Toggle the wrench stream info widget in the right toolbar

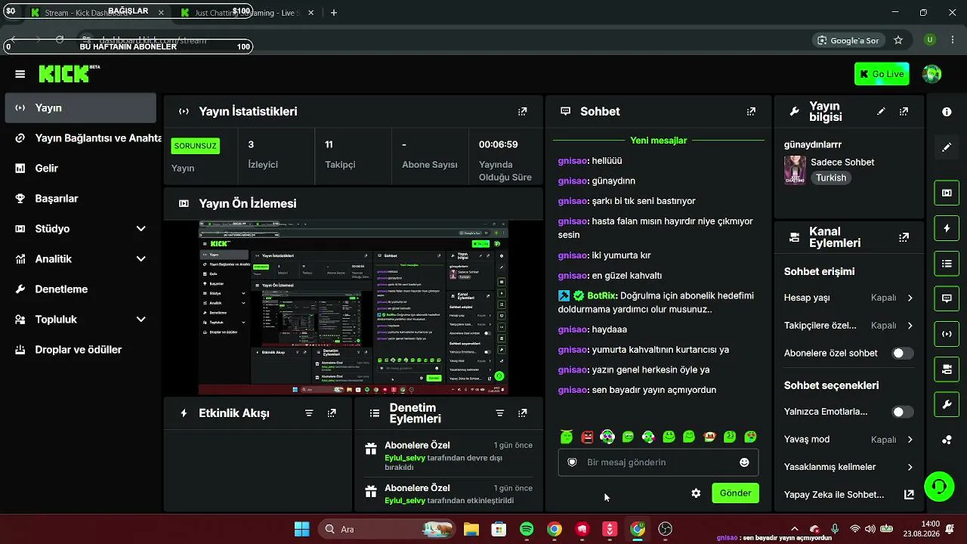(947, 405)
